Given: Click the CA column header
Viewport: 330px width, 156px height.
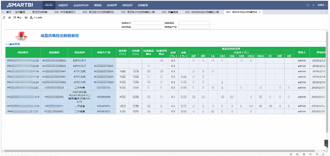Looking at the screenshot, I should pyautogui.click(x=213, y=56).
